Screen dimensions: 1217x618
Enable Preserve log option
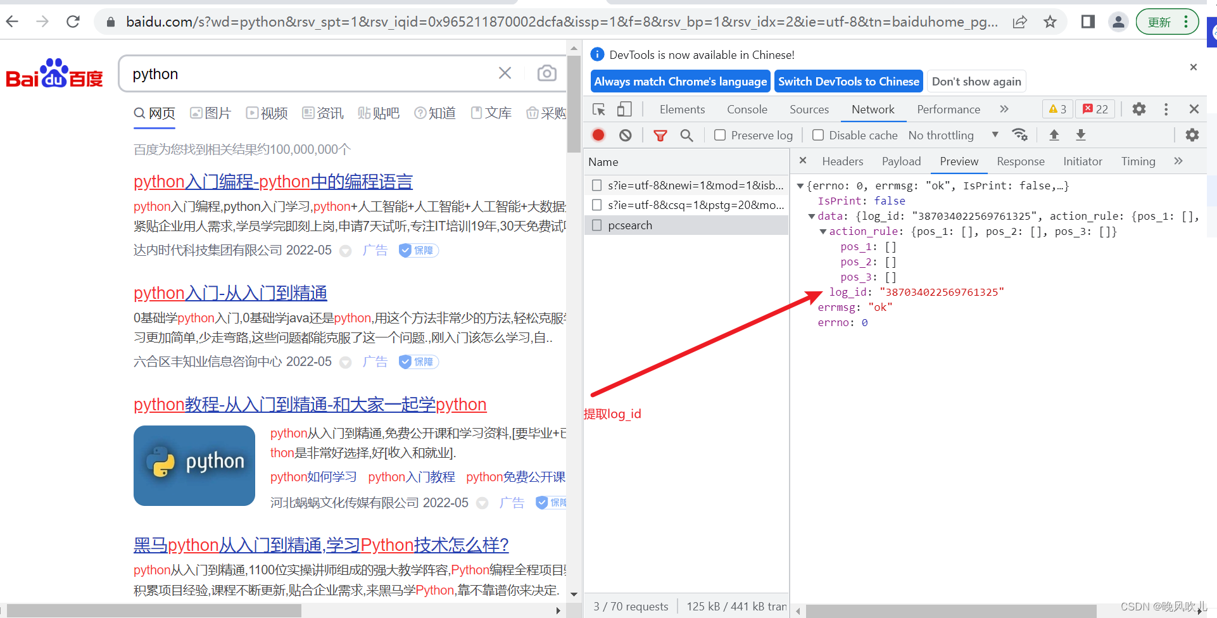(x=720, y=135)
